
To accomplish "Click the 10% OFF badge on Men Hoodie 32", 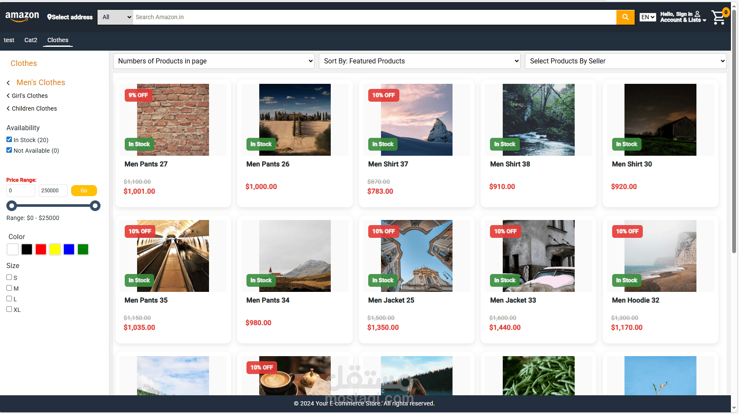I will point(627,231).
